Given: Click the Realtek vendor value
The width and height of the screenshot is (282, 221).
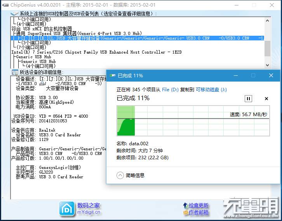Looking at the screenshot, I should (x=47, y=130).
